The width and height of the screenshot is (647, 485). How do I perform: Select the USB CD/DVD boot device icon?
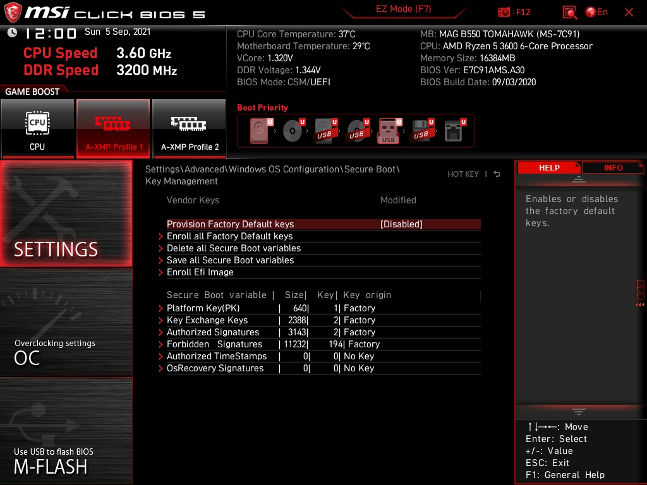pyautogui.click(x=358, y=131)
